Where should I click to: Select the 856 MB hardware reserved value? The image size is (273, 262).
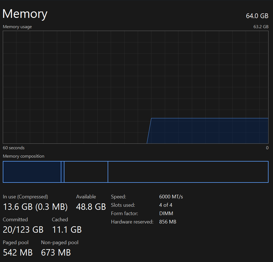point(168,222)
